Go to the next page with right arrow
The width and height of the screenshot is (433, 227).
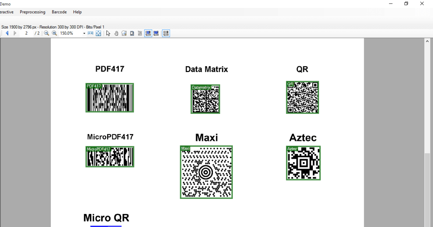tap(15, 33)
